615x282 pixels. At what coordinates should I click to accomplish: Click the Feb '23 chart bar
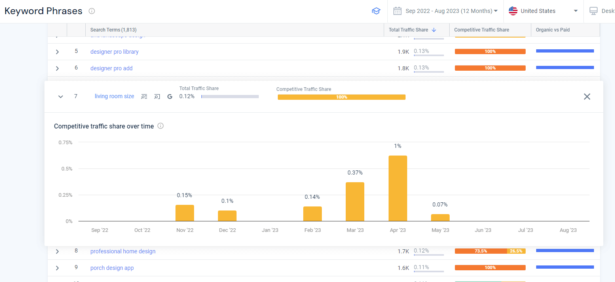(313, 214)
